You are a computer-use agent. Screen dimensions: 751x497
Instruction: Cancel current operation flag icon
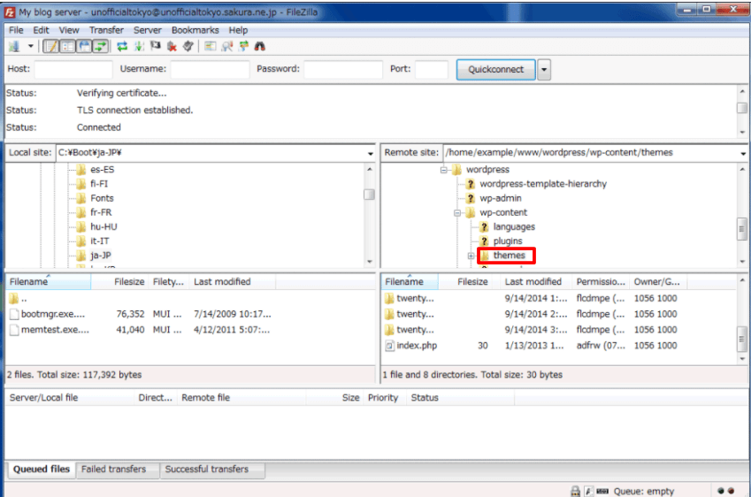tap(155, 47)
